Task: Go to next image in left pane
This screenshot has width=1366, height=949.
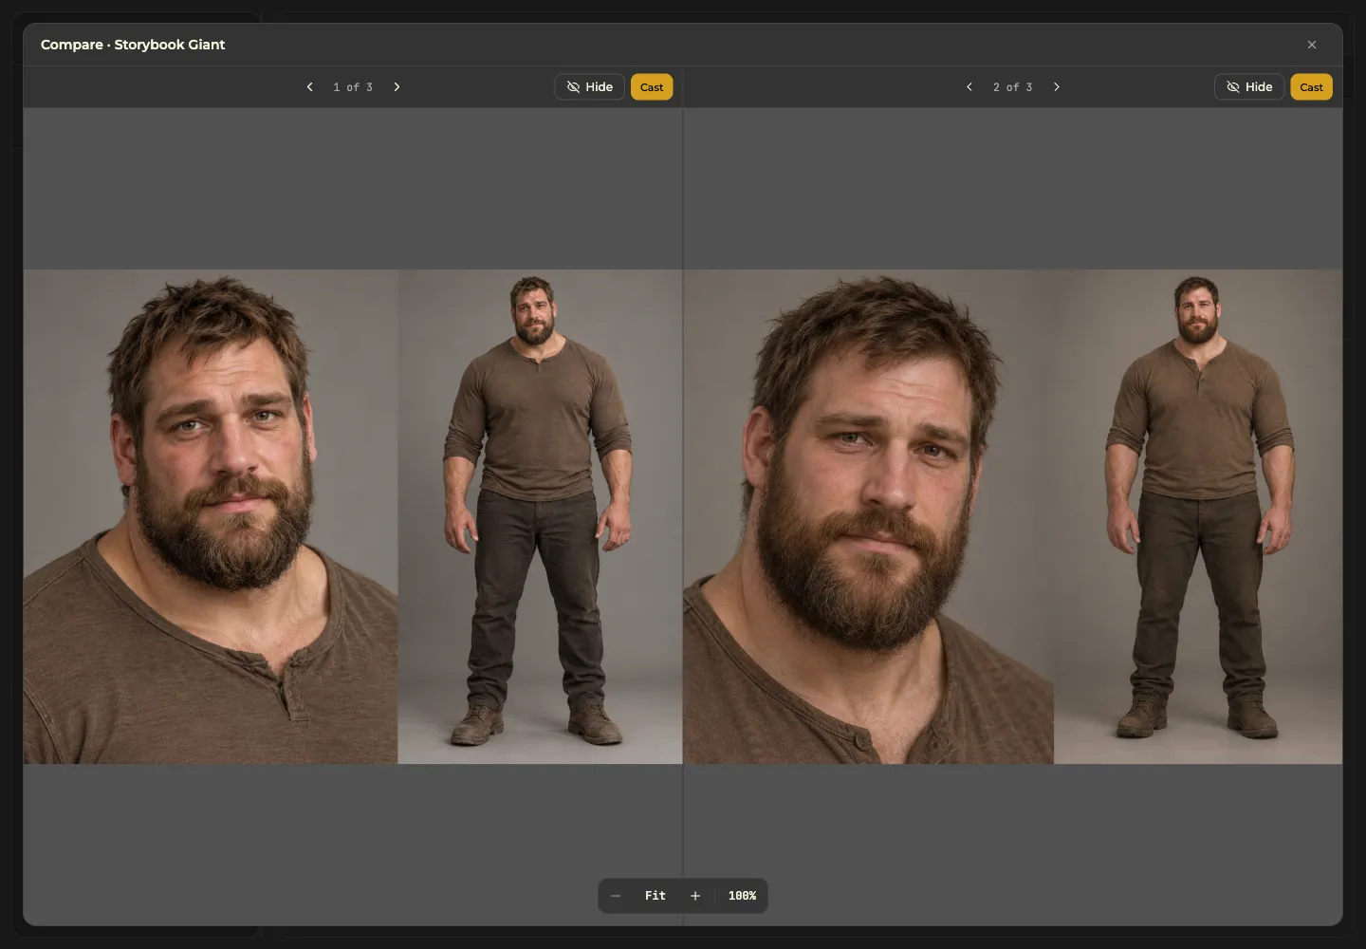Action: [x=397, y=87]
